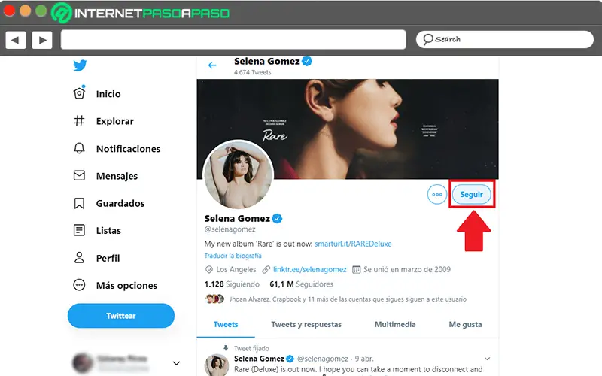Switch to the Tweets tab
The height and width of the screenshot is (376, 602).
[226, 324]
